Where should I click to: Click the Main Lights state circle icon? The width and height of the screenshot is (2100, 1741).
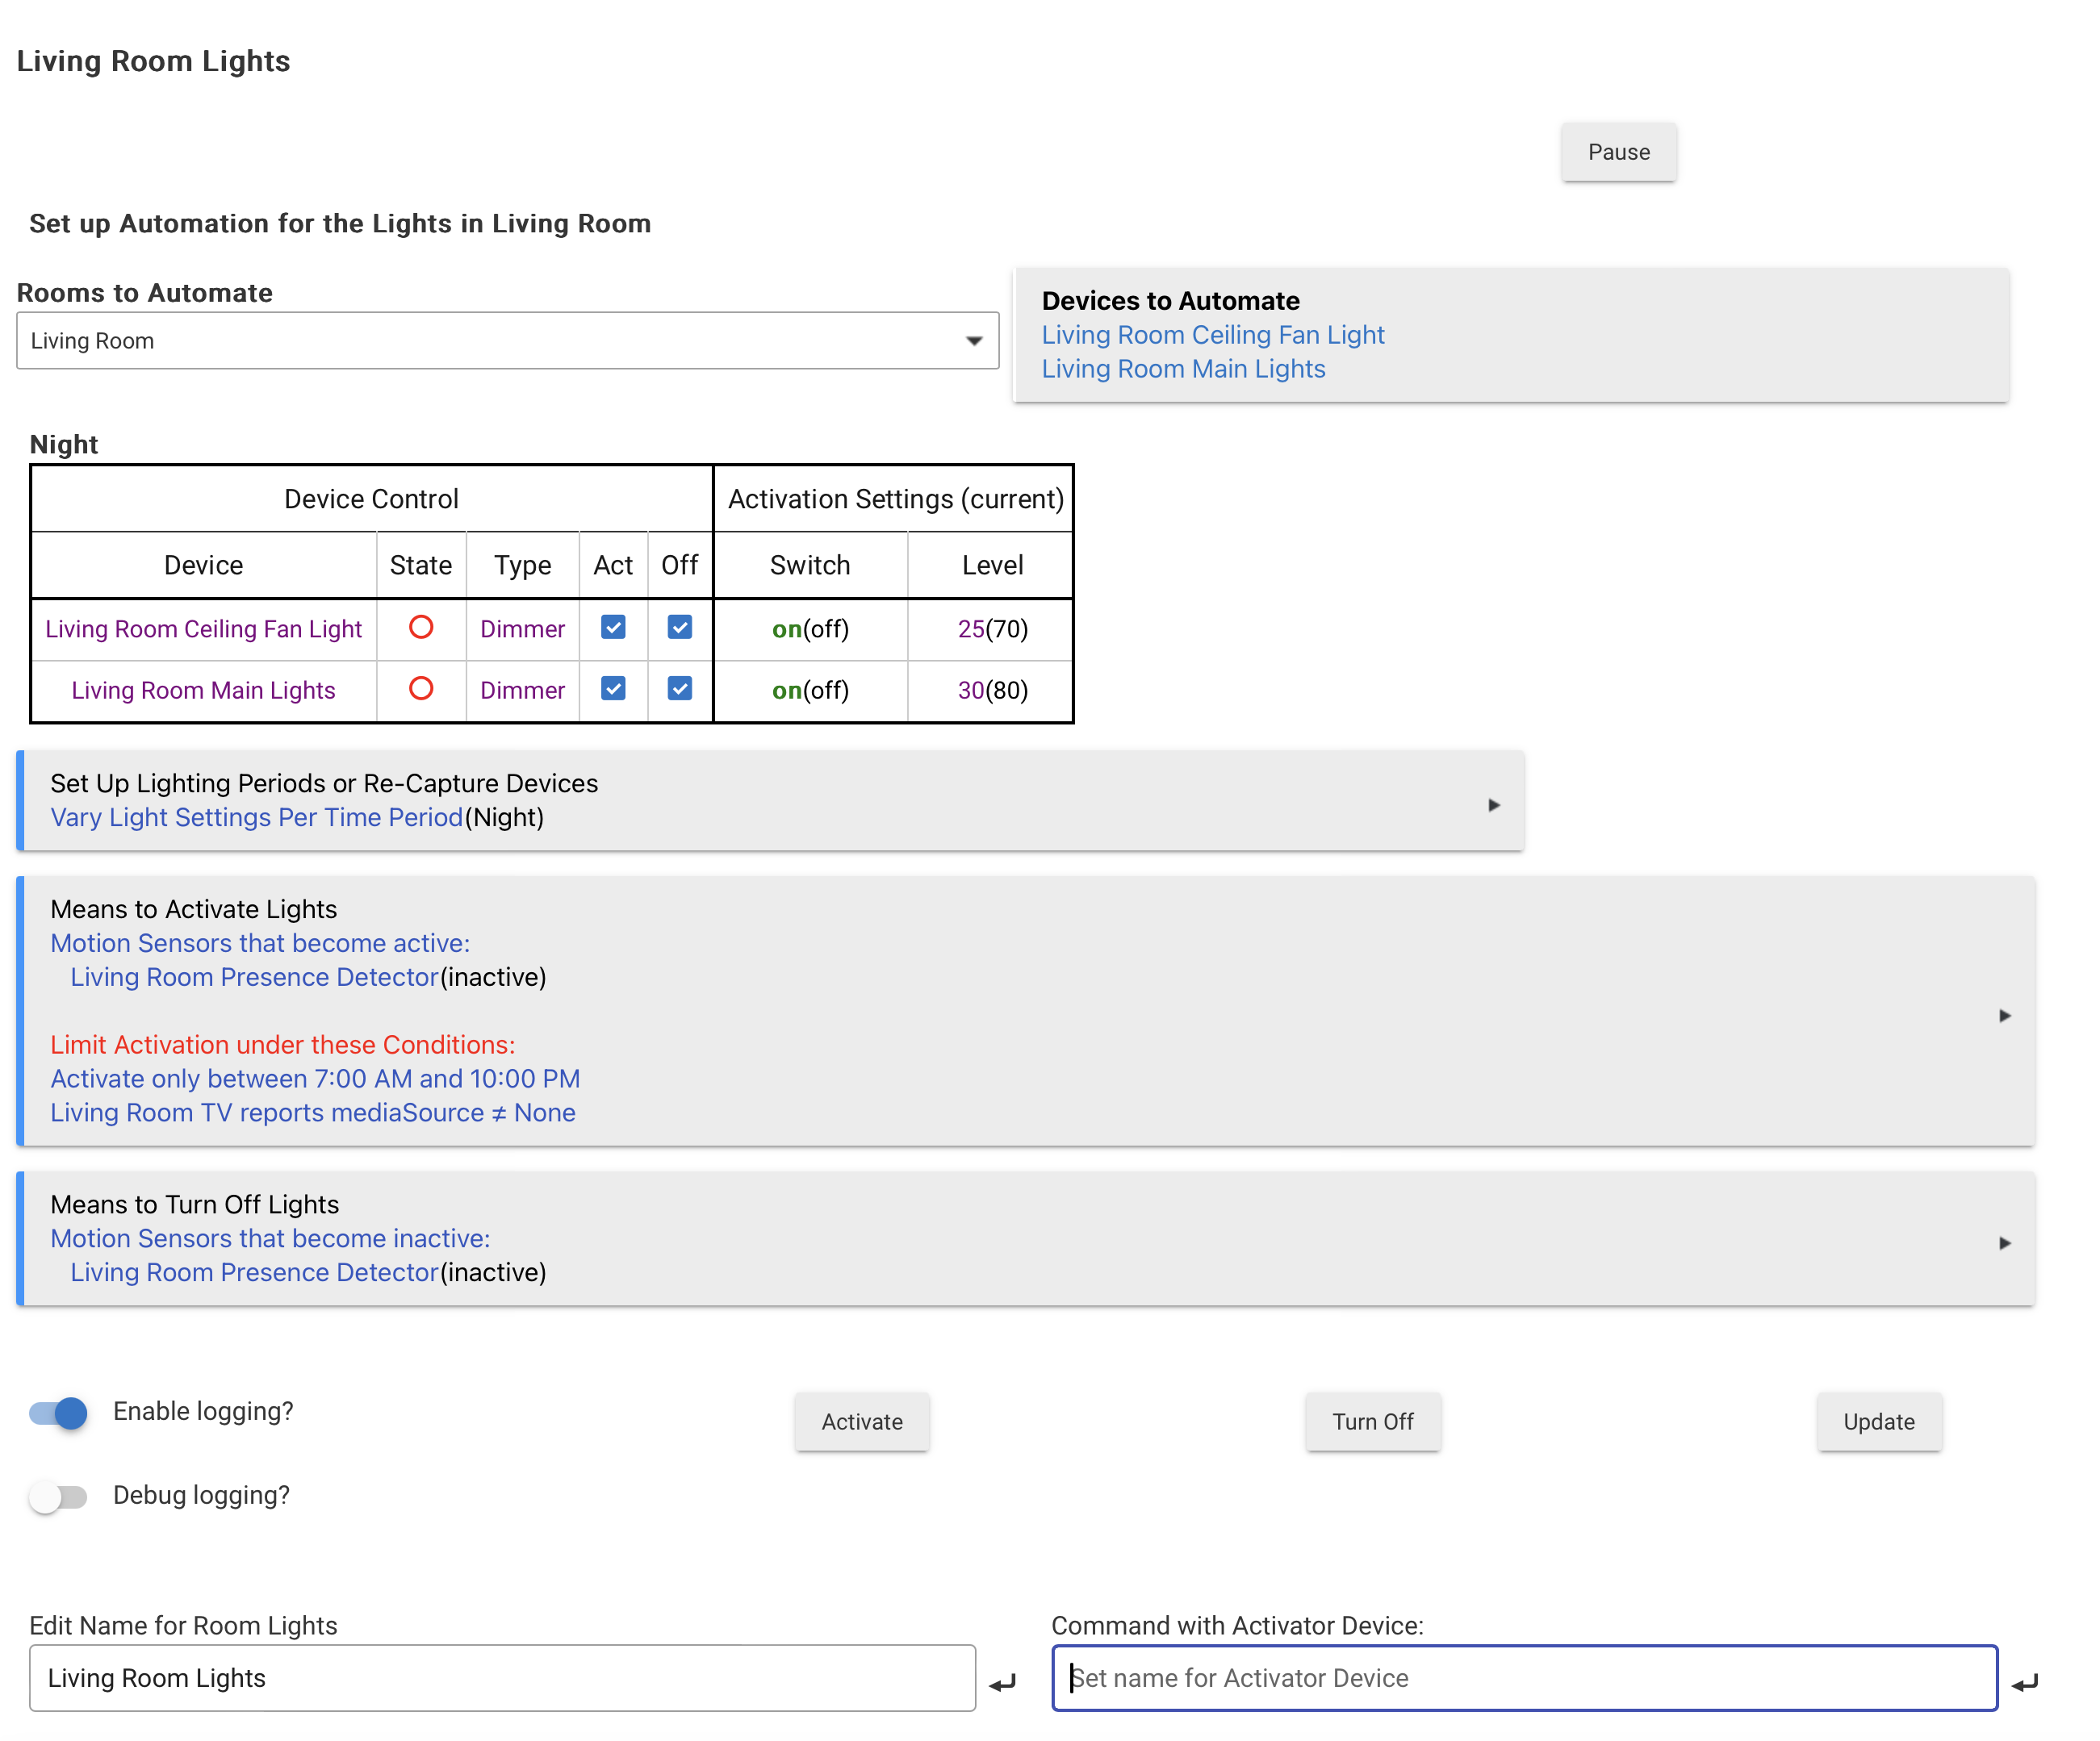[x=421, y=689]
